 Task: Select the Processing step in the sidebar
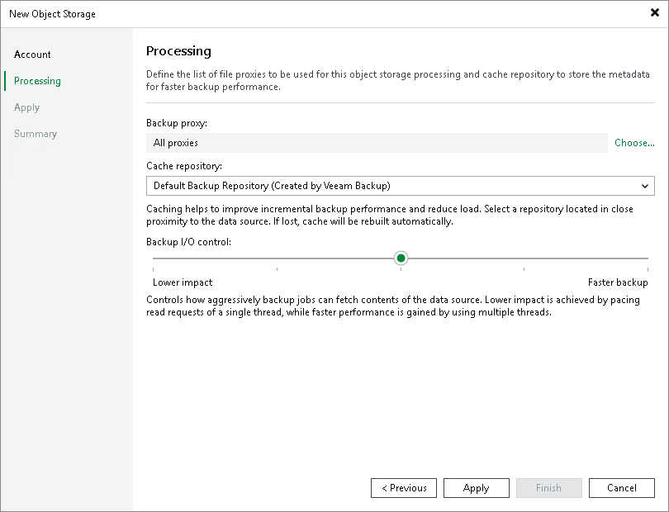pyautogui.click(x=36, y=81)
